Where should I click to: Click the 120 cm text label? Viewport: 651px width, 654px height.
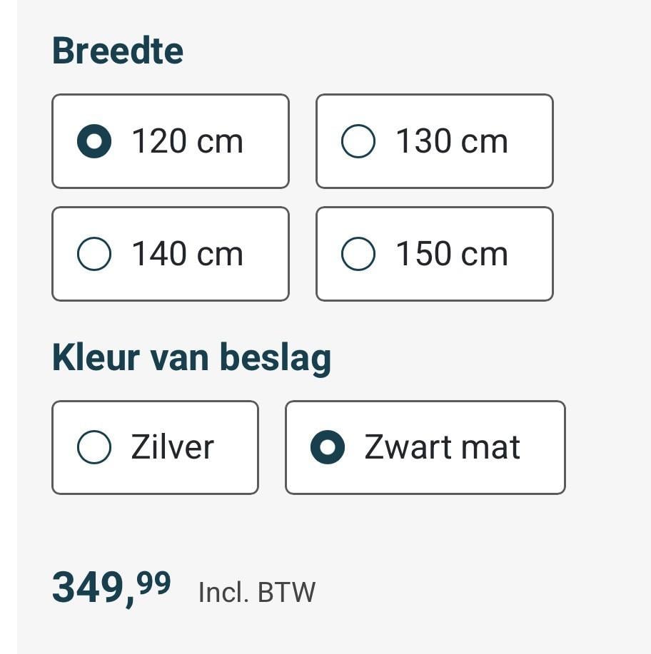coord(187,140)
